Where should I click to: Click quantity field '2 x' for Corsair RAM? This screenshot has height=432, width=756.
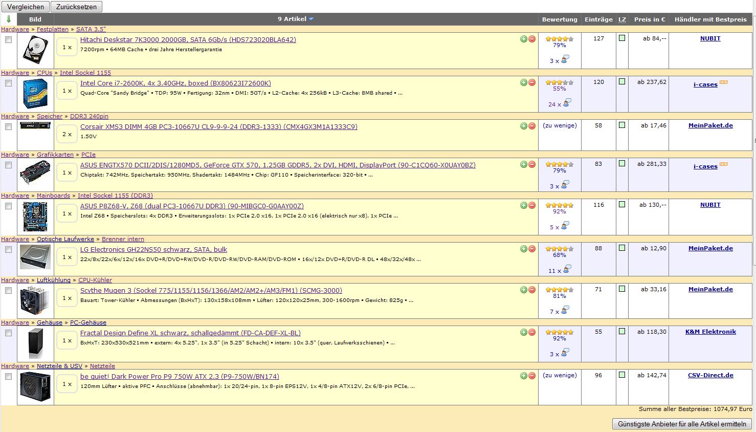coord(67,134)
